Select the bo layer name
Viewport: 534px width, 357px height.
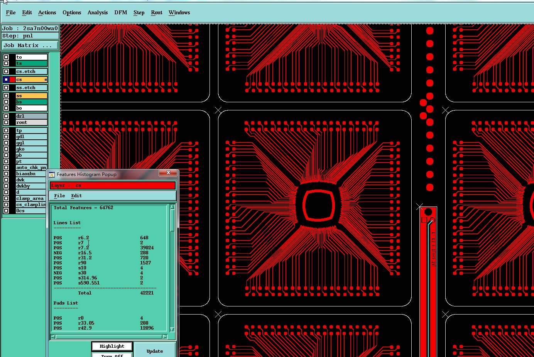(31, 108)
